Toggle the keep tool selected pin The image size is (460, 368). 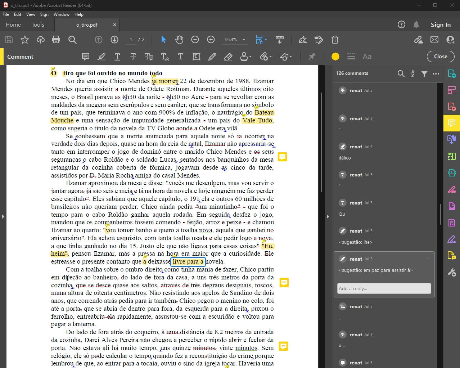[312, 57]
